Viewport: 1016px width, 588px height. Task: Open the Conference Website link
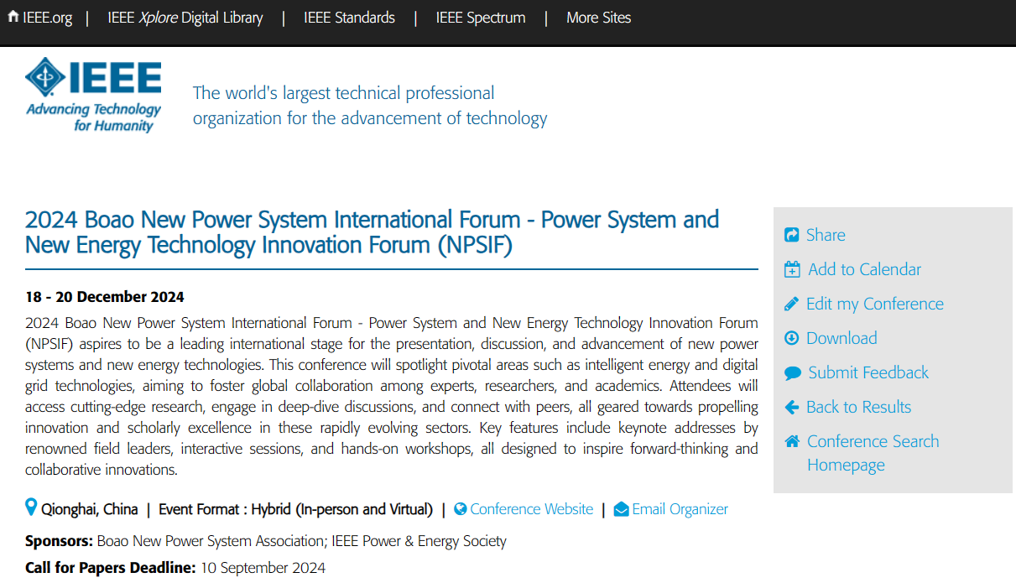pyautogui.click(x=531, y=509)
